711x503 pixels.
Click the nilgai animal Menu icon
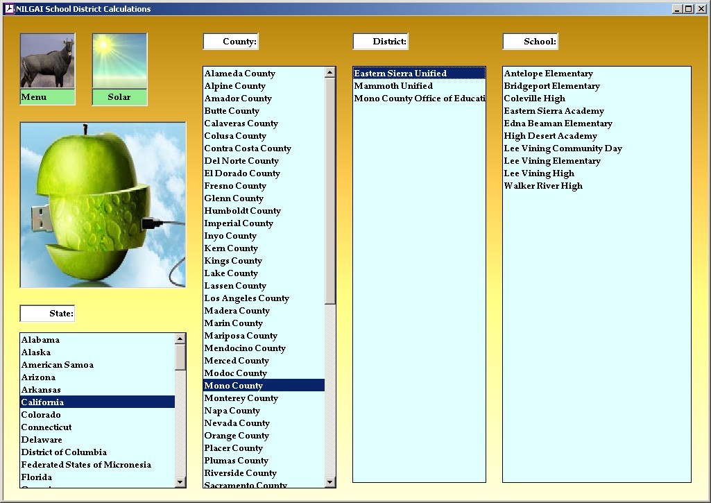pos(47,62)
